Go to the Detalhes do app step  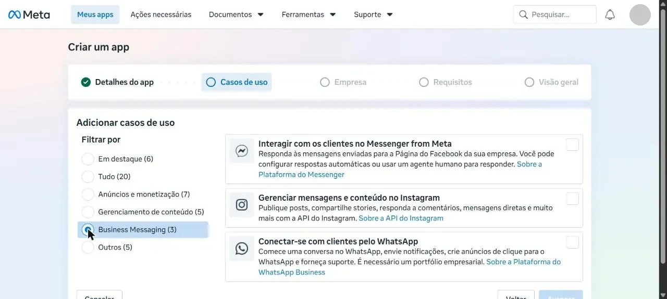117,82
